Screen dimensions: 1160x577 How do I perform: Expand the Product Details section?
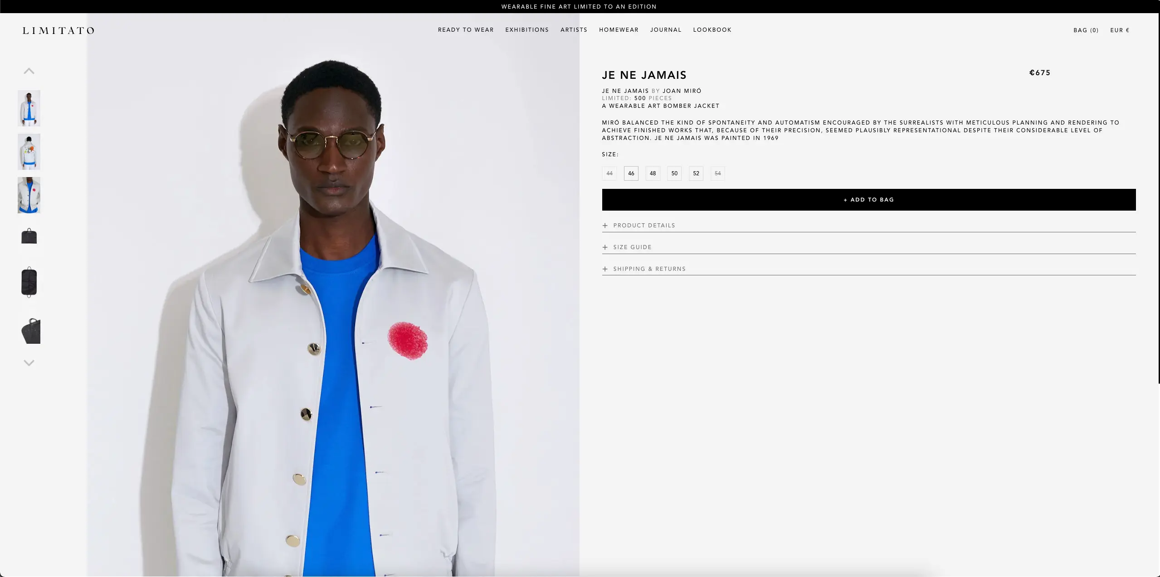644,226
